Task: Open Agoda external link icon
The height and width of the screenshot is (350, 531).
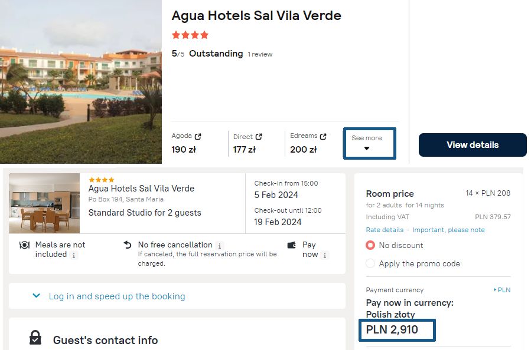Action: (x=198, y=137)
